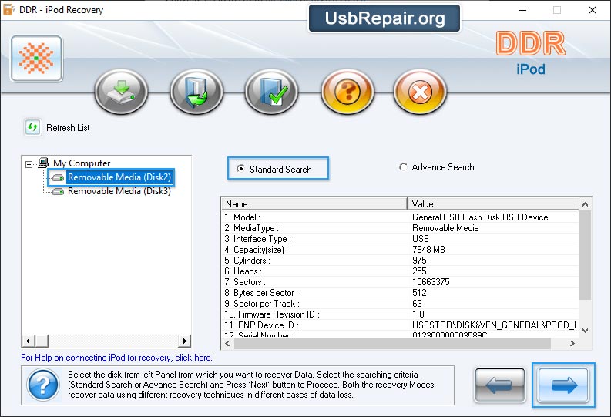The height and width of the screenshot is (417, 611).
Task: Click the tree panel scroll left arrow
Action: pyautogui.click(x=28, y=341)
